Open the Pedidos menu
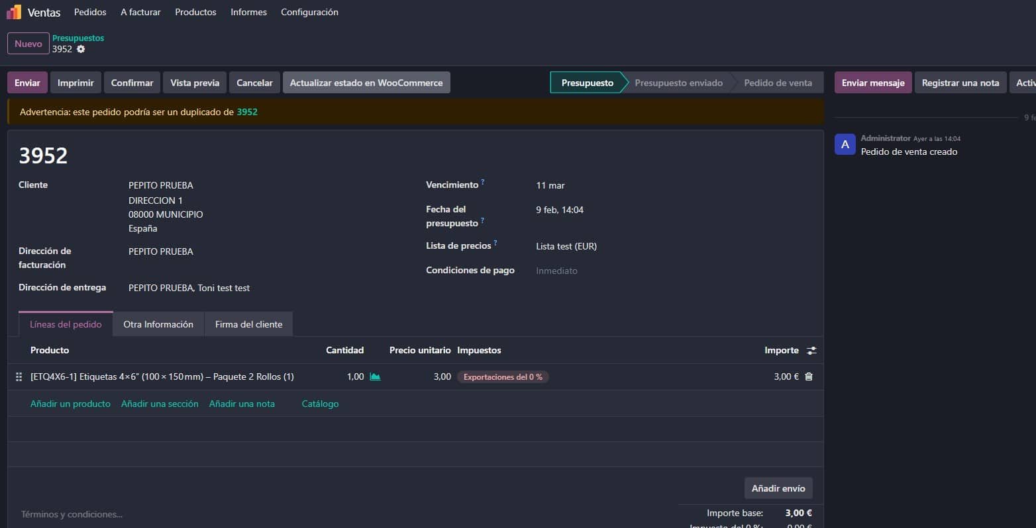The image size is (1036, 528). point(90,12)
